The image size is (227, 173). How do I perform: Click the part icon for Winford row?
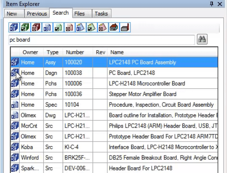point(15,158)
